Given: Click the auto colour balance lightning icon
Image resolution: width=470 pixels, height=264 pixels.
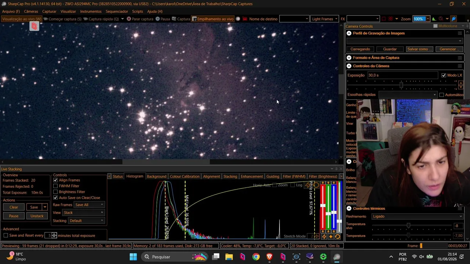Looking at the screenshot, I should 324,236.
